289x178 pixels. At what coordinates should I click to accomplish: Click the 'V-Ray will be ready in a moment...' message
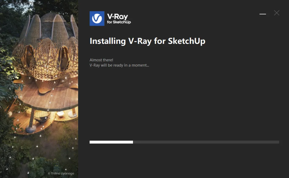119,65
